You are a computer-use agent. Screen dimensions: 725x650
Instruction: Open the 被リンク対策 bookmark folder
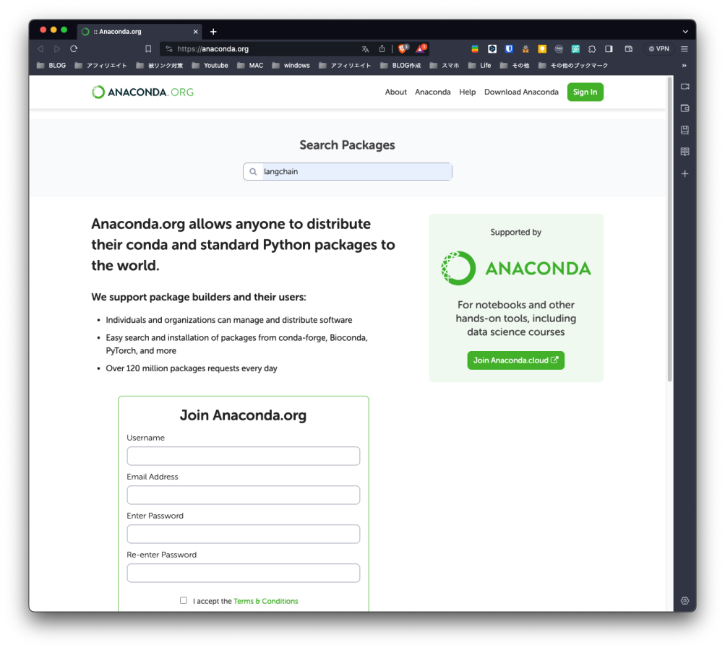(160, 66)
